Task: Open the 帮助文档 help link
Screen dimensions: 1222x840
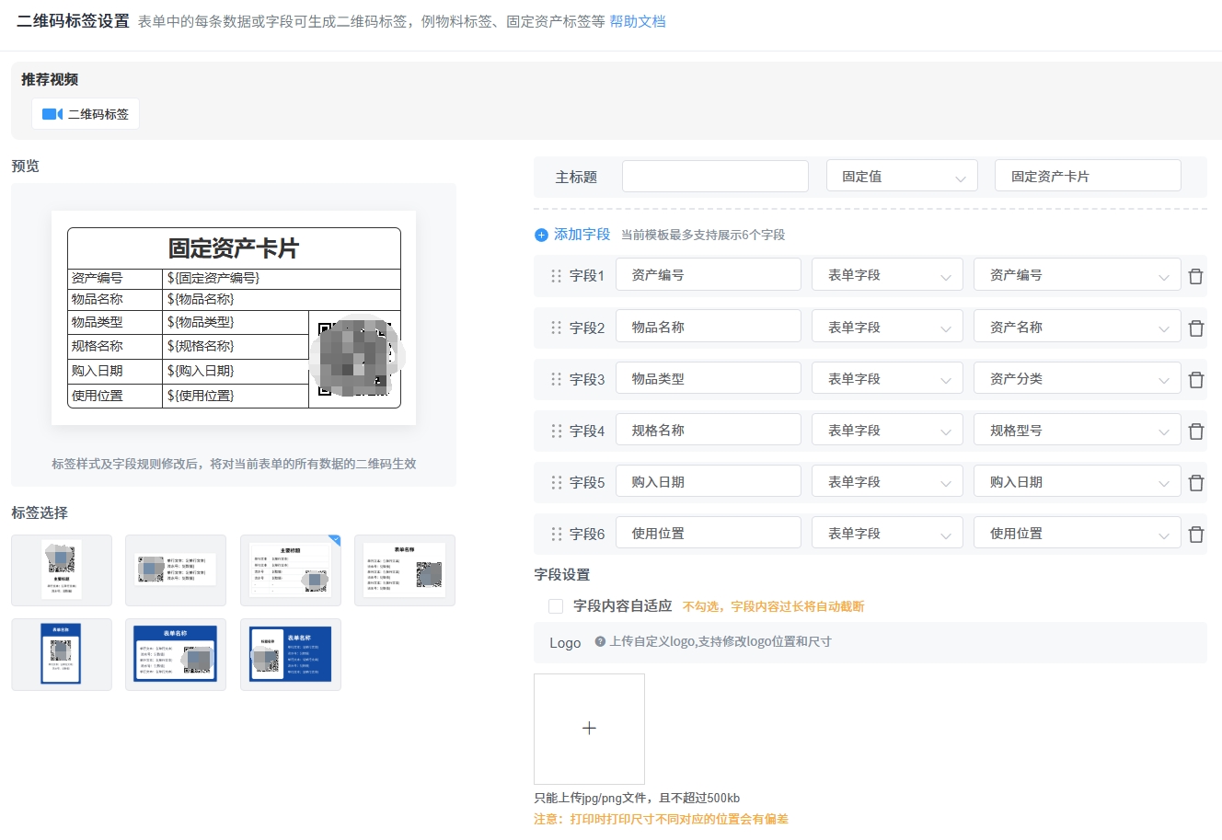Action: pos(637,21)
